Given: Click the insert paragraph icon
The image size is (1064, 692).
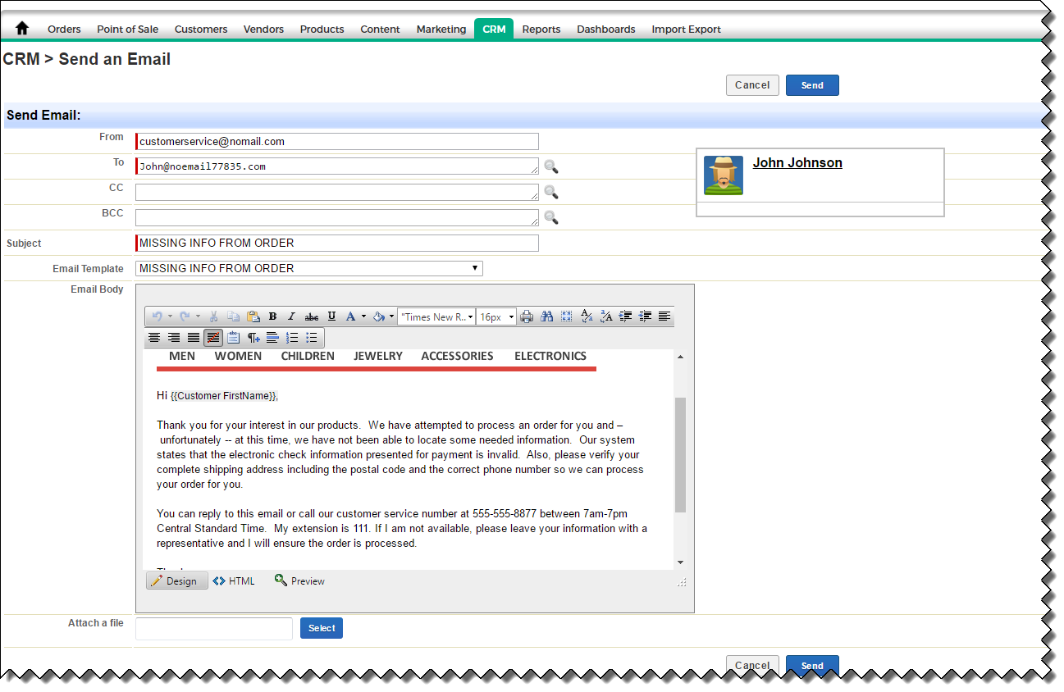Looking at the screenshot, I should [253, 337].
